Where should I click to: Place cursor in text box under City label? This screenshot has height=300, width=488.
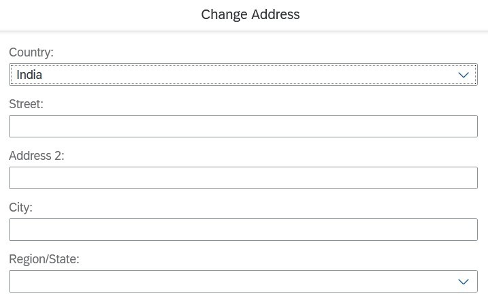pyautogui.click(x=243, y=230)
